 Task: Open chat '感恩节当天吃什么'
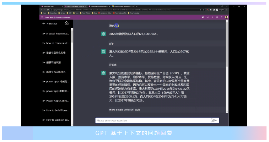54,72
